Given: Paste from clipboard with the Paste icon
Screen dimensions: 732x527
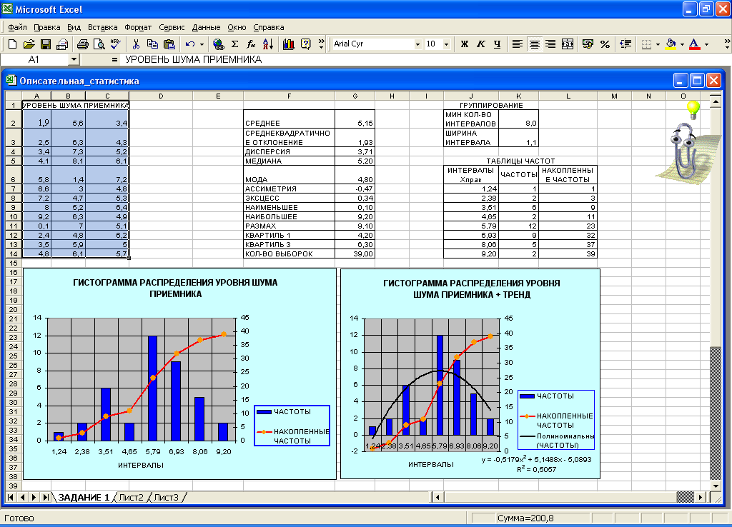Looking at the screenshot, I should coord(169,44).
